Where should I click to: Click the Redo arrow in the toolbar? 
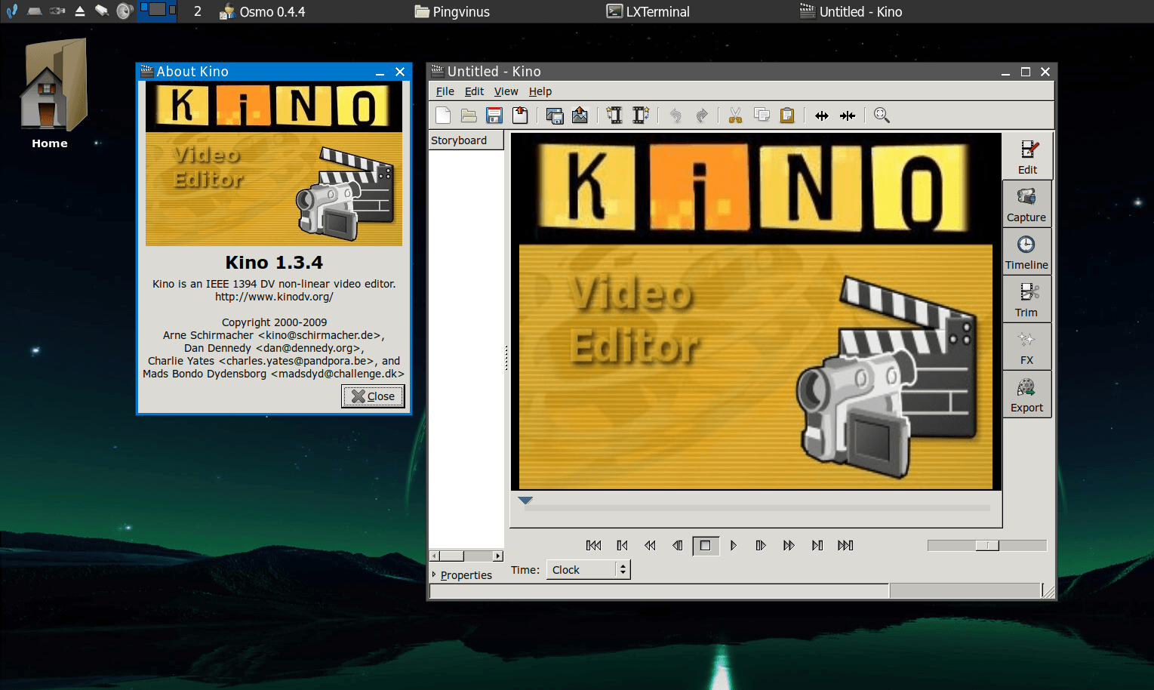(x=701, y=116)
